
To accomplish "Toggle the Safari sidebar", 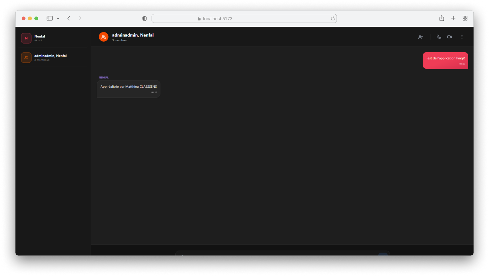I will pyautogui.click(x=50, y=18).
